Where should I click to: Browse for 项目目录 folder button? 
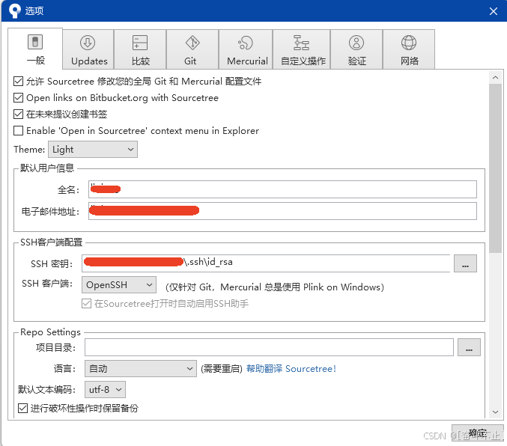[x=469, y=347]
